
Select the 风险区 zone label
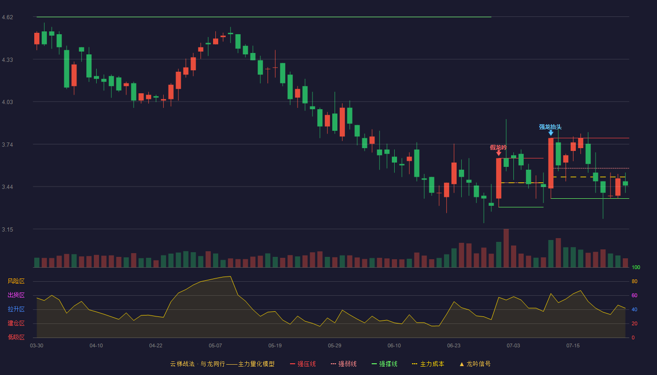(16, 281)
